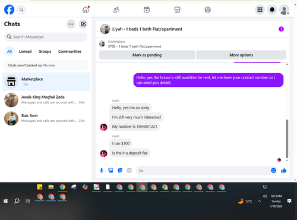Viewport: 297px width, 220px height.
Task: Show hidden tray icons chevron
Action: pos(259,201)
